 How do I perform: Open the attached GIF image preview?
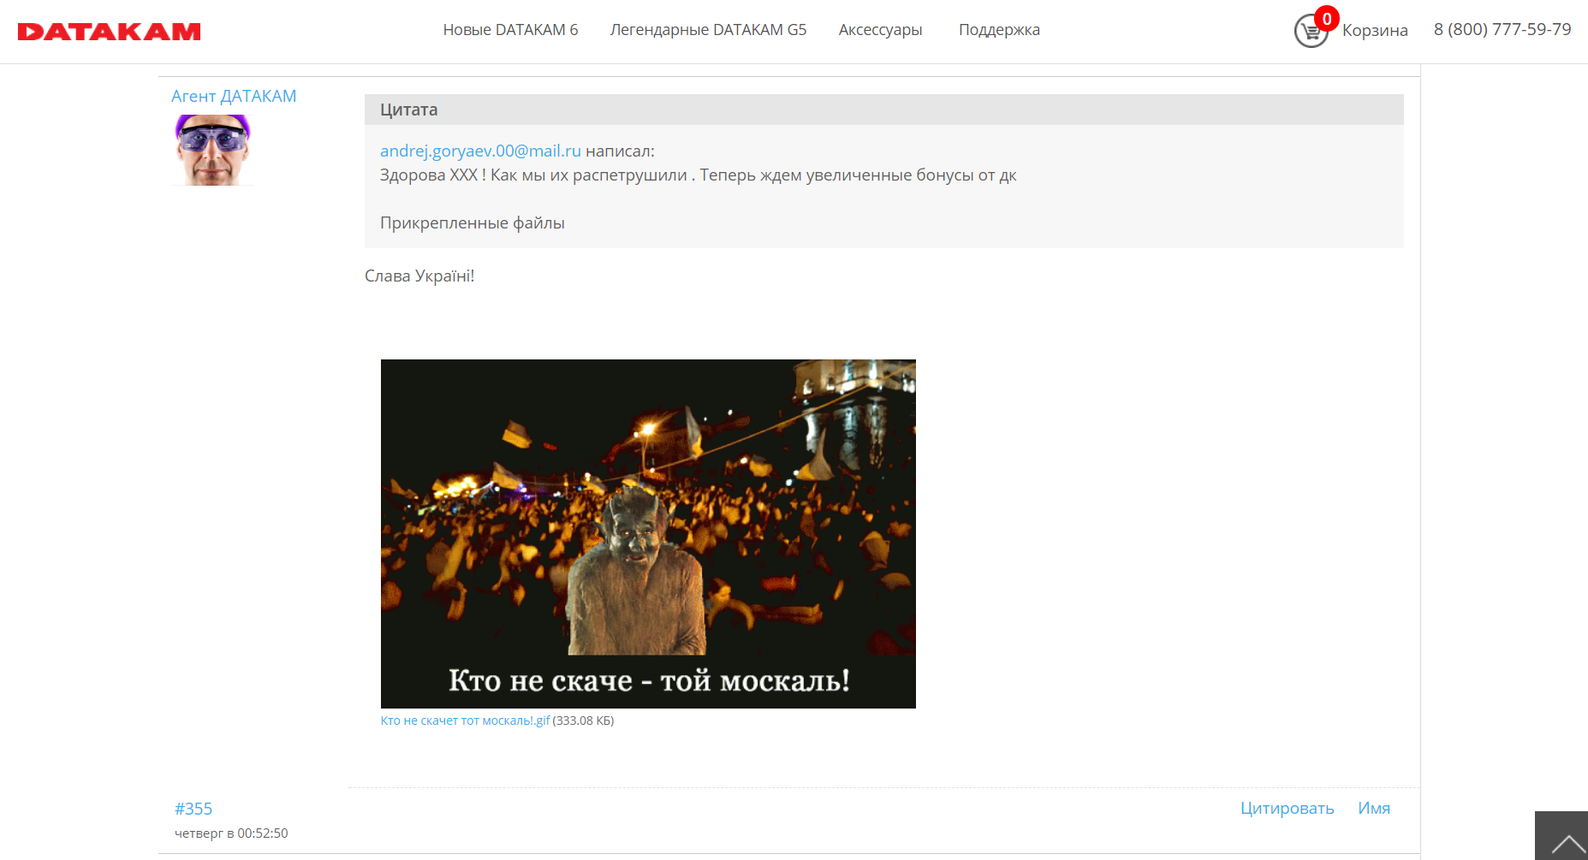(x=648, y=533)
